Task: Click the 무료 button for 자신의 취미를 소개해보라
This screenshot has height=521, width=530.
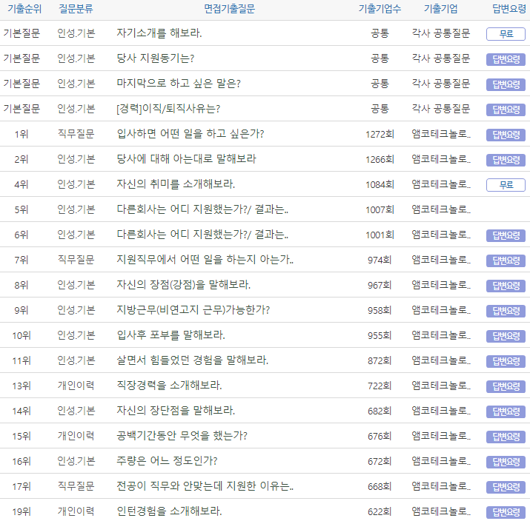Action: coord(506,185)
